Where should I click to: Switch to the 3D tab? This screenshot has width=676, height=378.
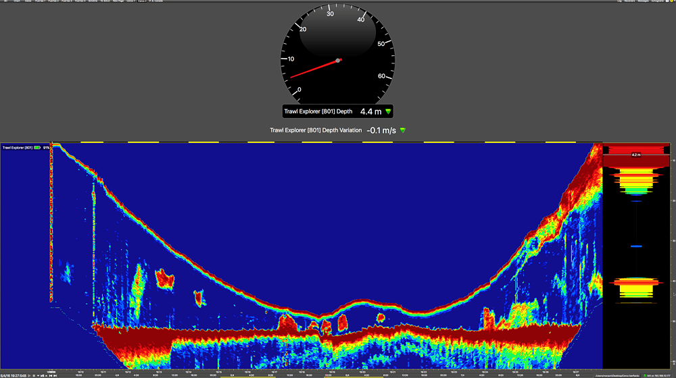click(6, 1)
